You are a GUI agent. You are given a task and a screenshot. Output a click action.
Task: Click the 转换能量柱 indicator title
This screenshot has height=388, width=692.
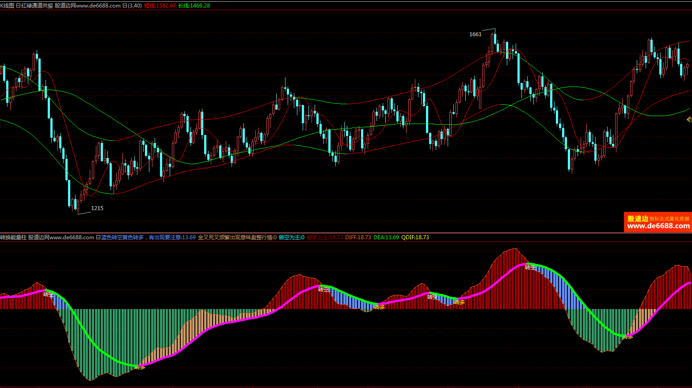point(13,237)
